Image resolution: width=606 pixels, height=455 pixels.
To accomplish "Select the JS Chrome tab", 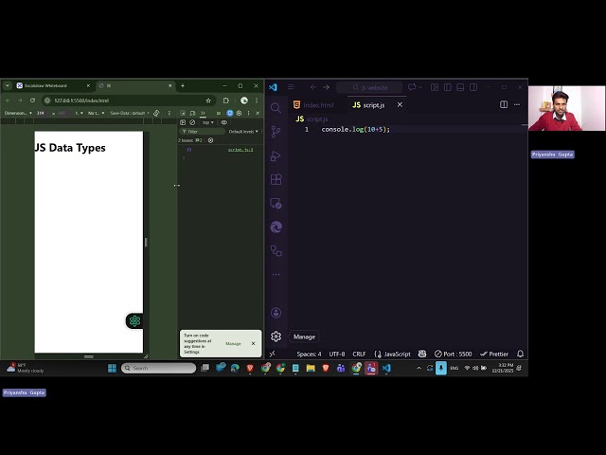I will 134,85.
